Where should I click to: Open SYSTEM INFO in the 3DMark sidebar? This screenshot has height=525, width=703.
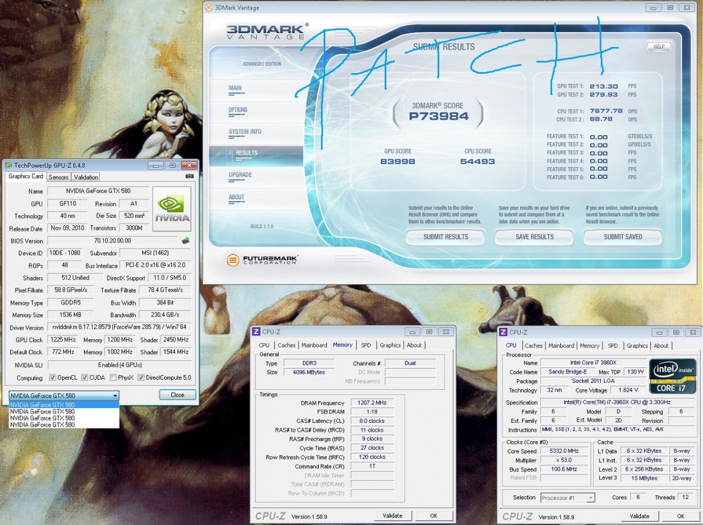tap(245, 132)
